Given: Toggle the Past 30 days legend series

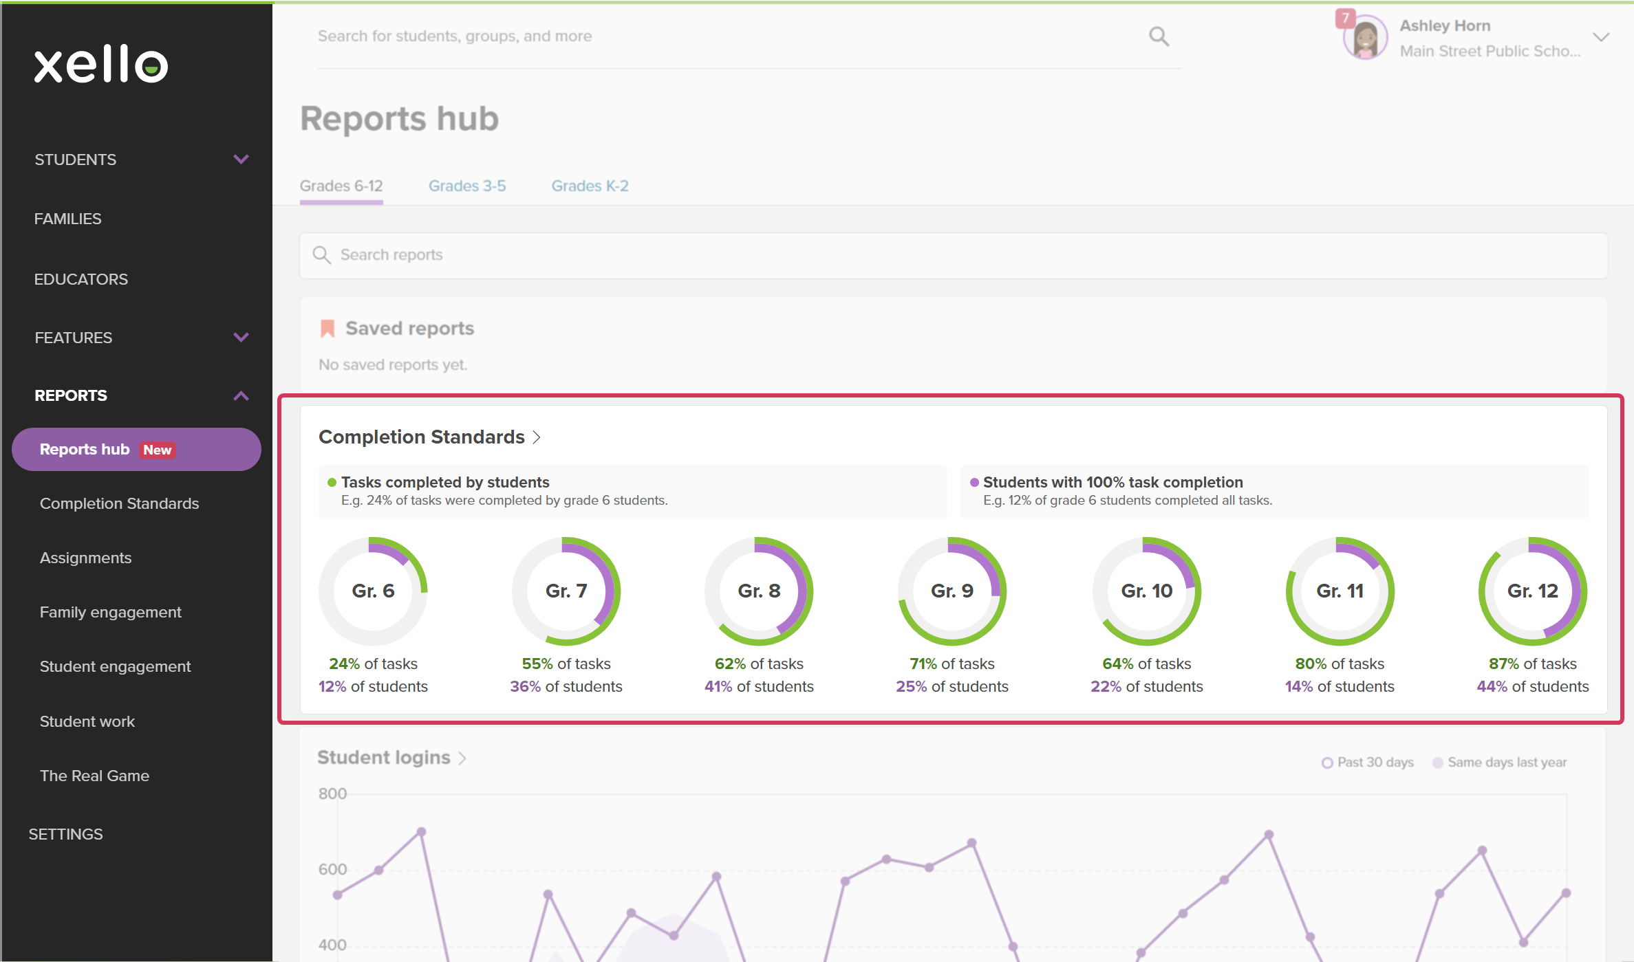Looking at the screenshot, I should [1368, 763].
